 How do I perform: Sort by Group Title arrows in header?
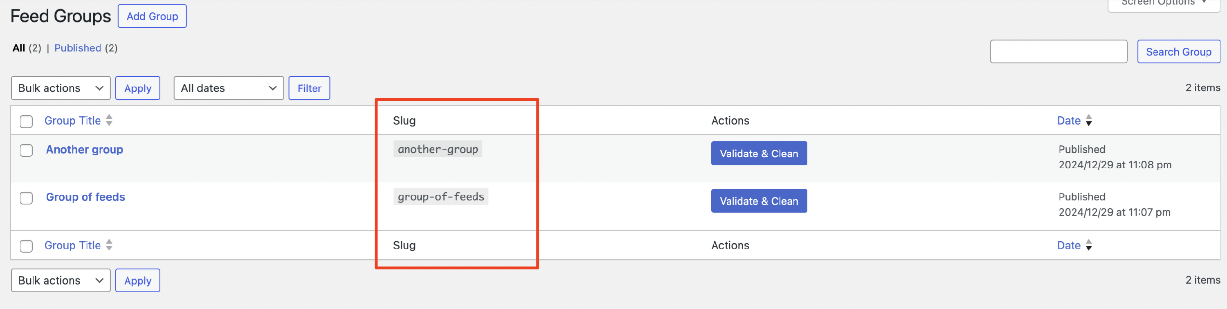tap(109, 120)
